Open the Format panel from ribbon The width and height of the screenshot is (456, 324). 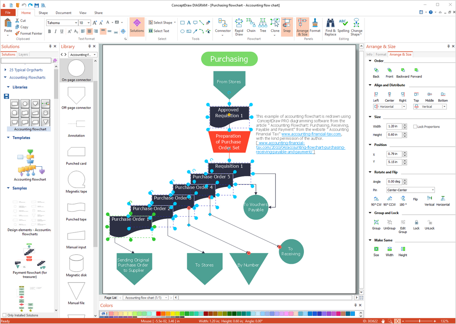[315, 26]
